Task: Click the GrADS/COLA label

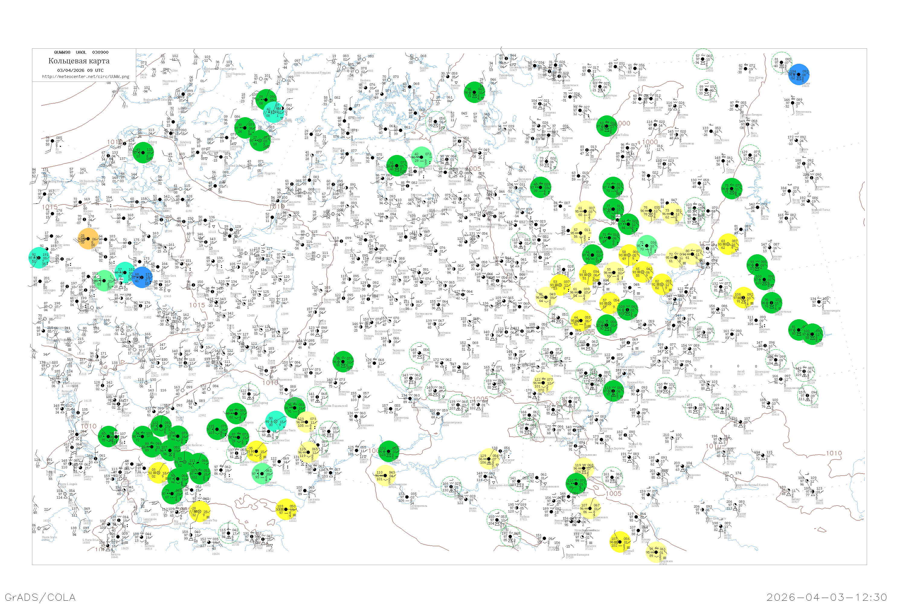Action: pos(40,597)
